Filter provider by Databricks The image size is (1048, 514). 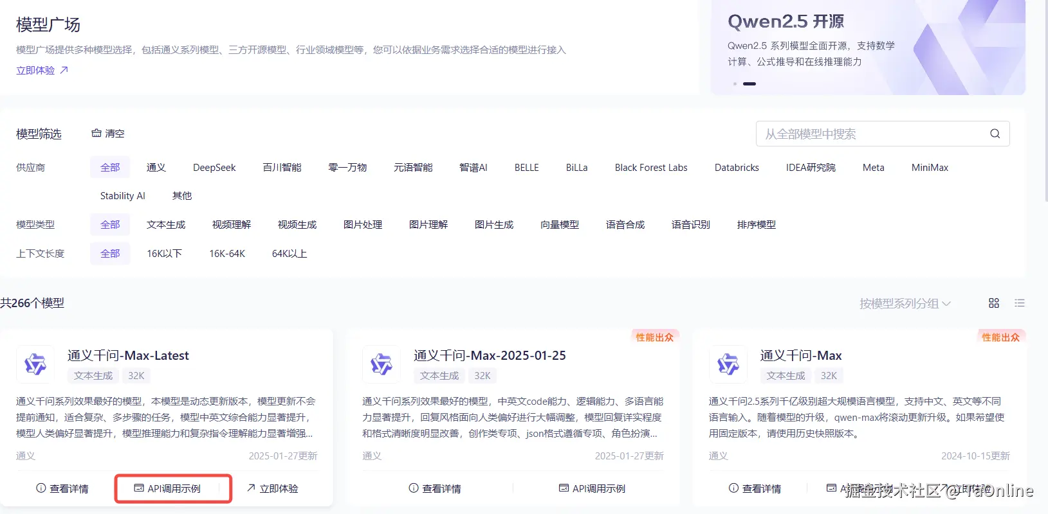[x=737, y=167]
